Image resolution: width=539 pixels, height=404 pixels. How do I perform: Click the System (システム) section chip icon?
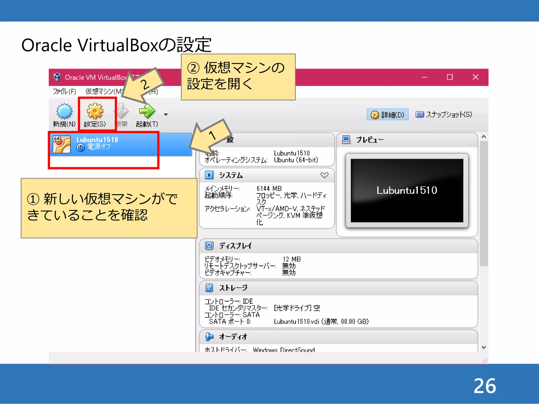point(209,175)
